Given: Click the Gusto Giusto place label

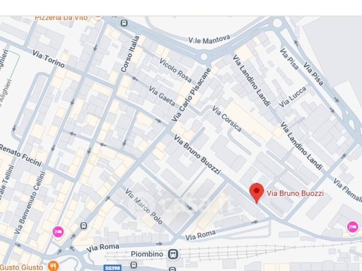Looking at the screenshot, I should [21, 267].
